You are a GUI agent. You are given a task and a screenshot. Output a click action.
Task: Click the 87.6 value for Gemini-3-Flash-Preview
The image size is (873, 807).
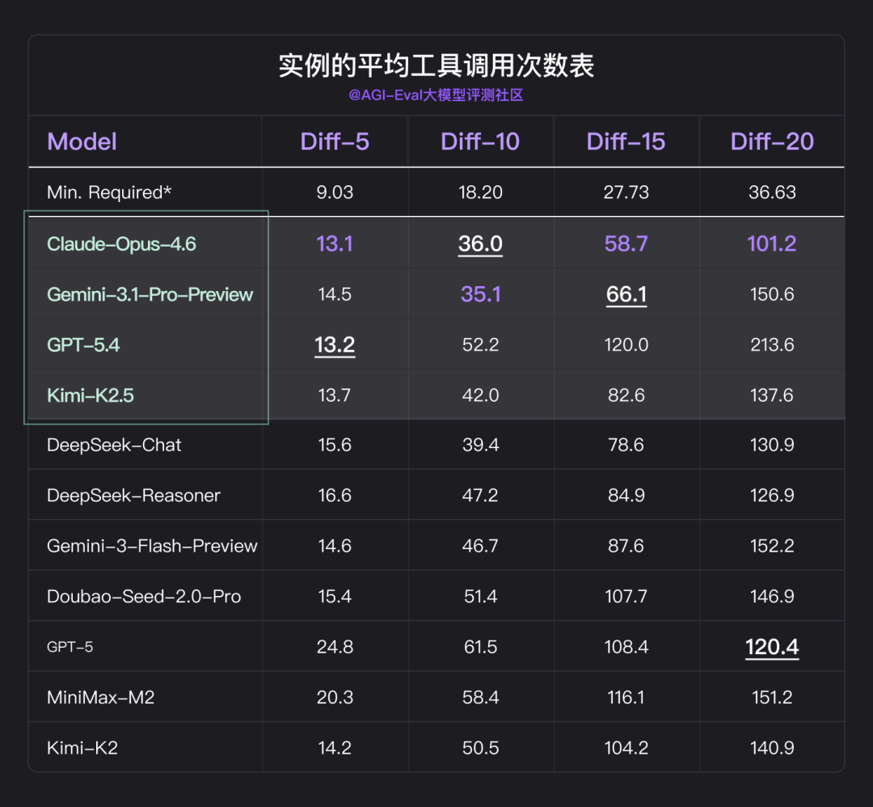(x=626, y=546)
